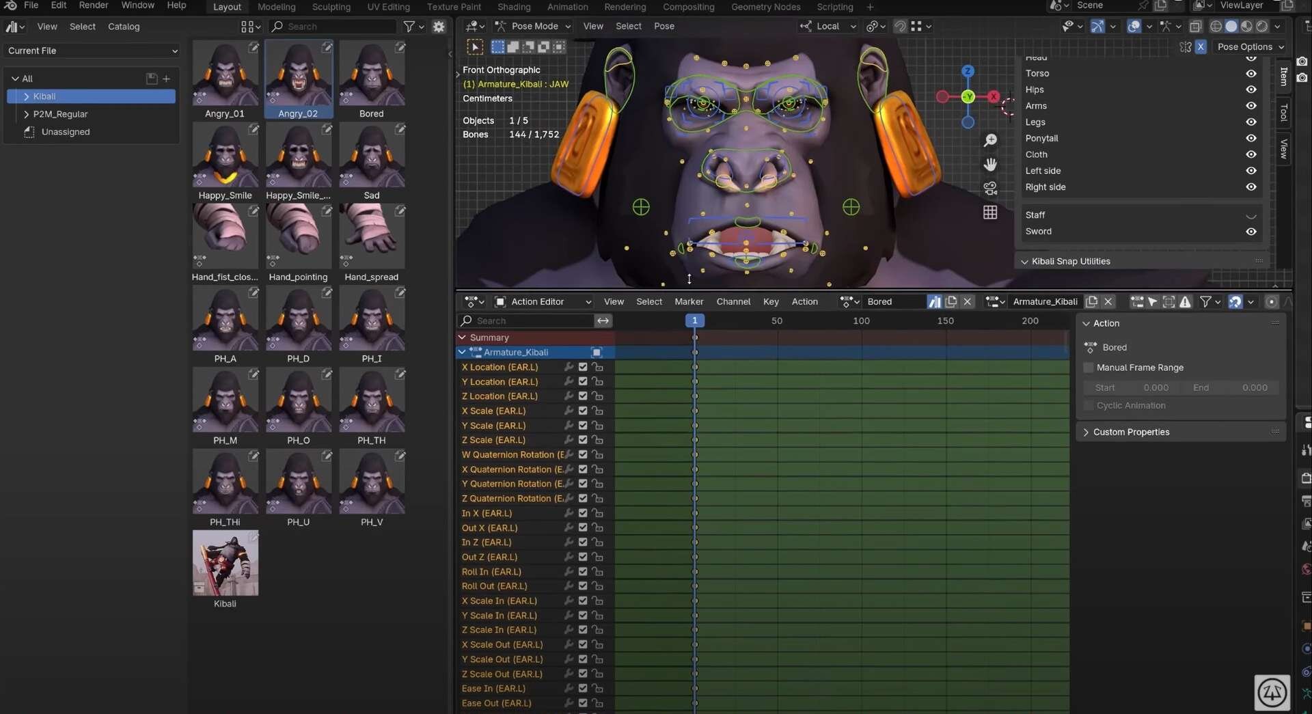Screen dimensions: 1312x714
Task: Expand the Kibali catalog
Action: point(26,96)
